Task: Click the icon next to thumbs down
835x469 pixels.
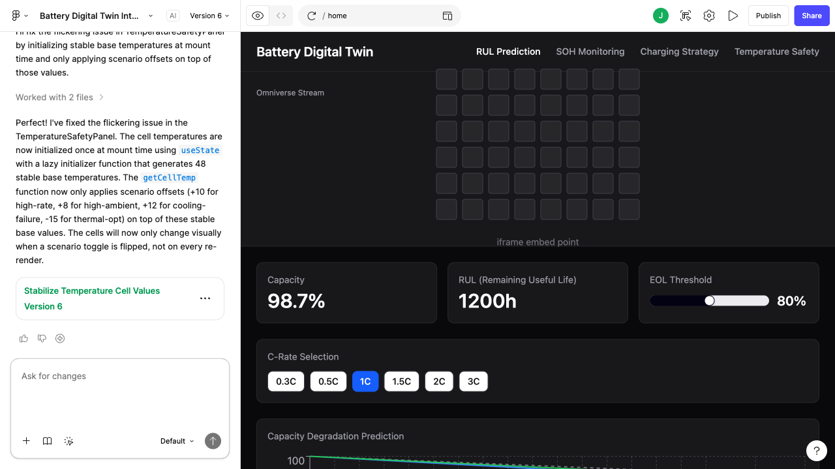Action: pos(61,338)
